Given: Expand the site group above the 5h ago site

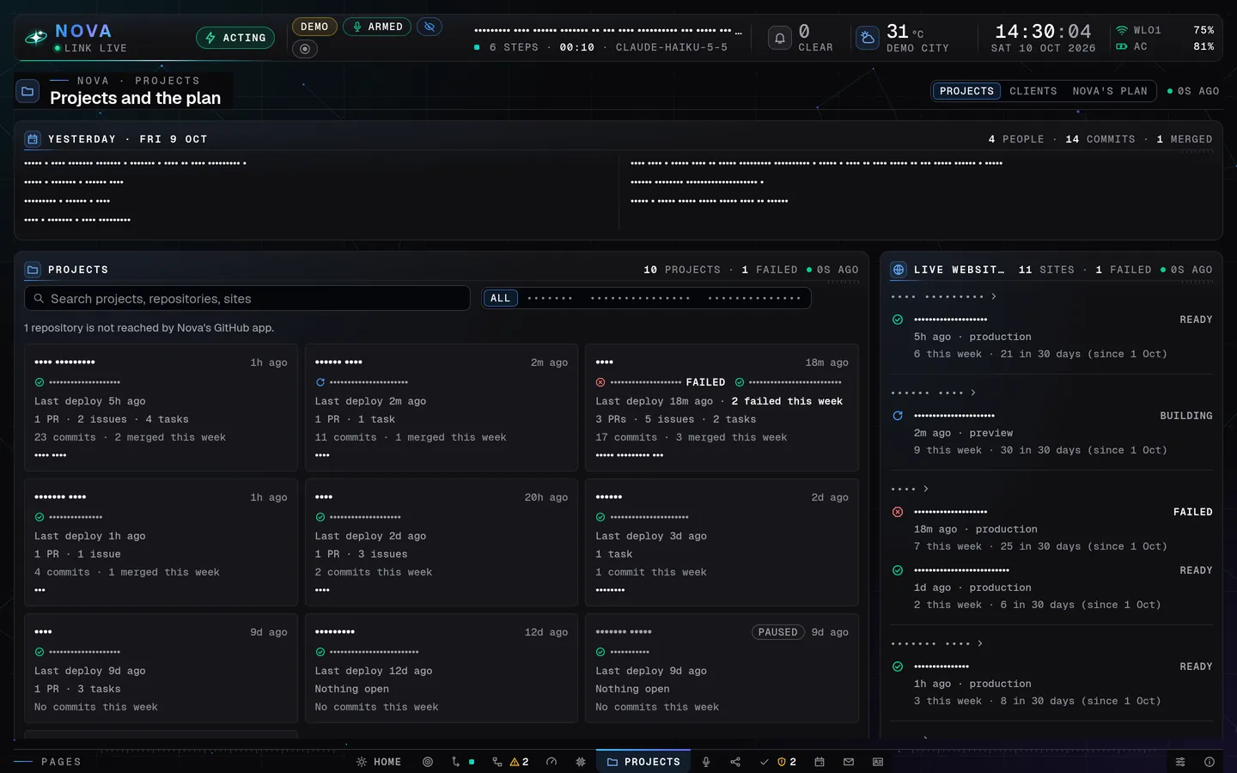Looking at the screenshot, I should 943,296.
